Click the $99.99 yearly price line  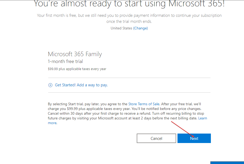click(77, 69)
